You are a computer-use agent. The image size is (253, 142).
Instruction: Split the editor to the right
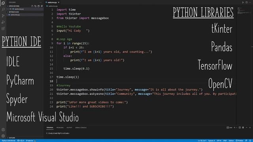[247, 2]
